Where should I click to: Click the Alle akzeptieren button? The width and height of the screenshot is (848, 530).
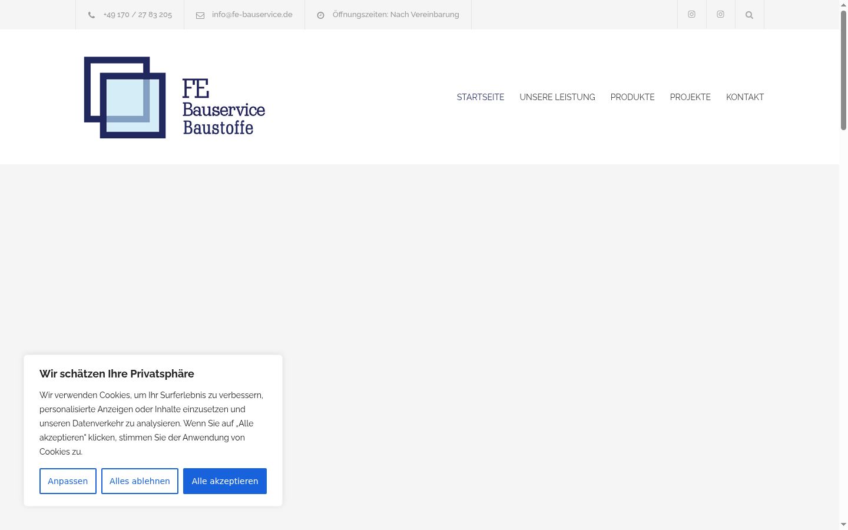coord(225,481)
